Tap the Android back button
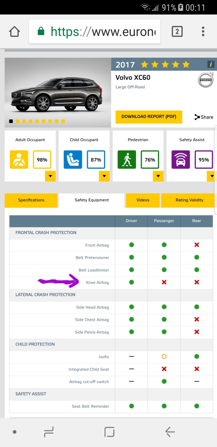Image resolution: width=217 pixels, height=447 pixels. pos(170,432)
